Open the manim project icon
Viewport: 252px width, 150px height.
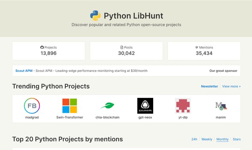[x=221, y=106]
